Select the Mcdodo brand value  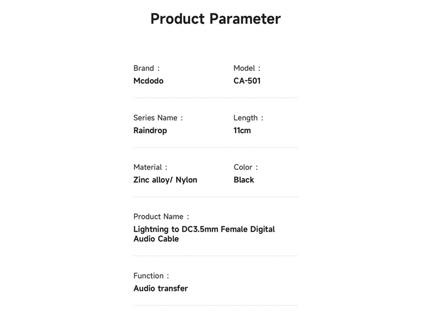click(x=148, y=81)
